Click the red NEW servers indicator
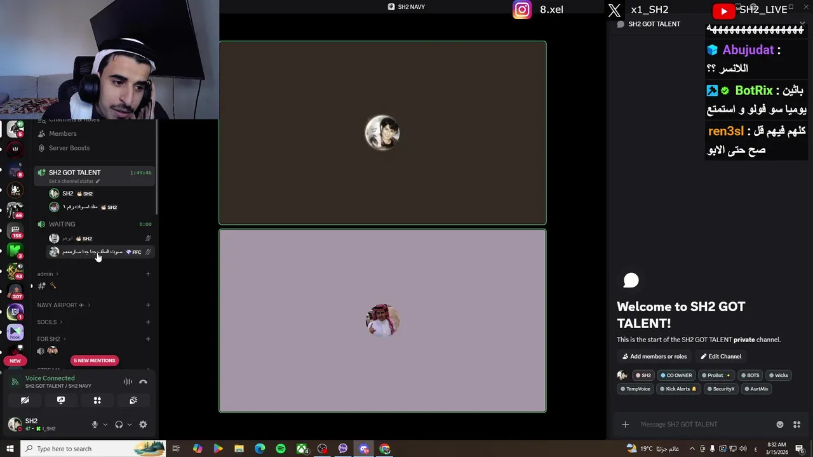 point(15,361)
